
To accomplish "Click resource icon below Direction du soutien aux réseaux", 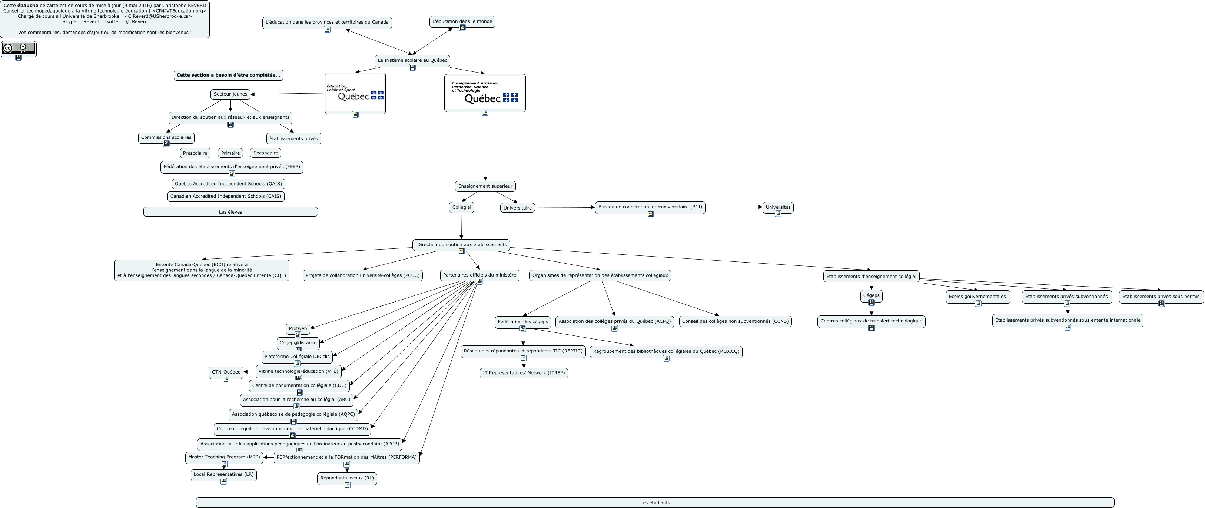I will [230, 124].
